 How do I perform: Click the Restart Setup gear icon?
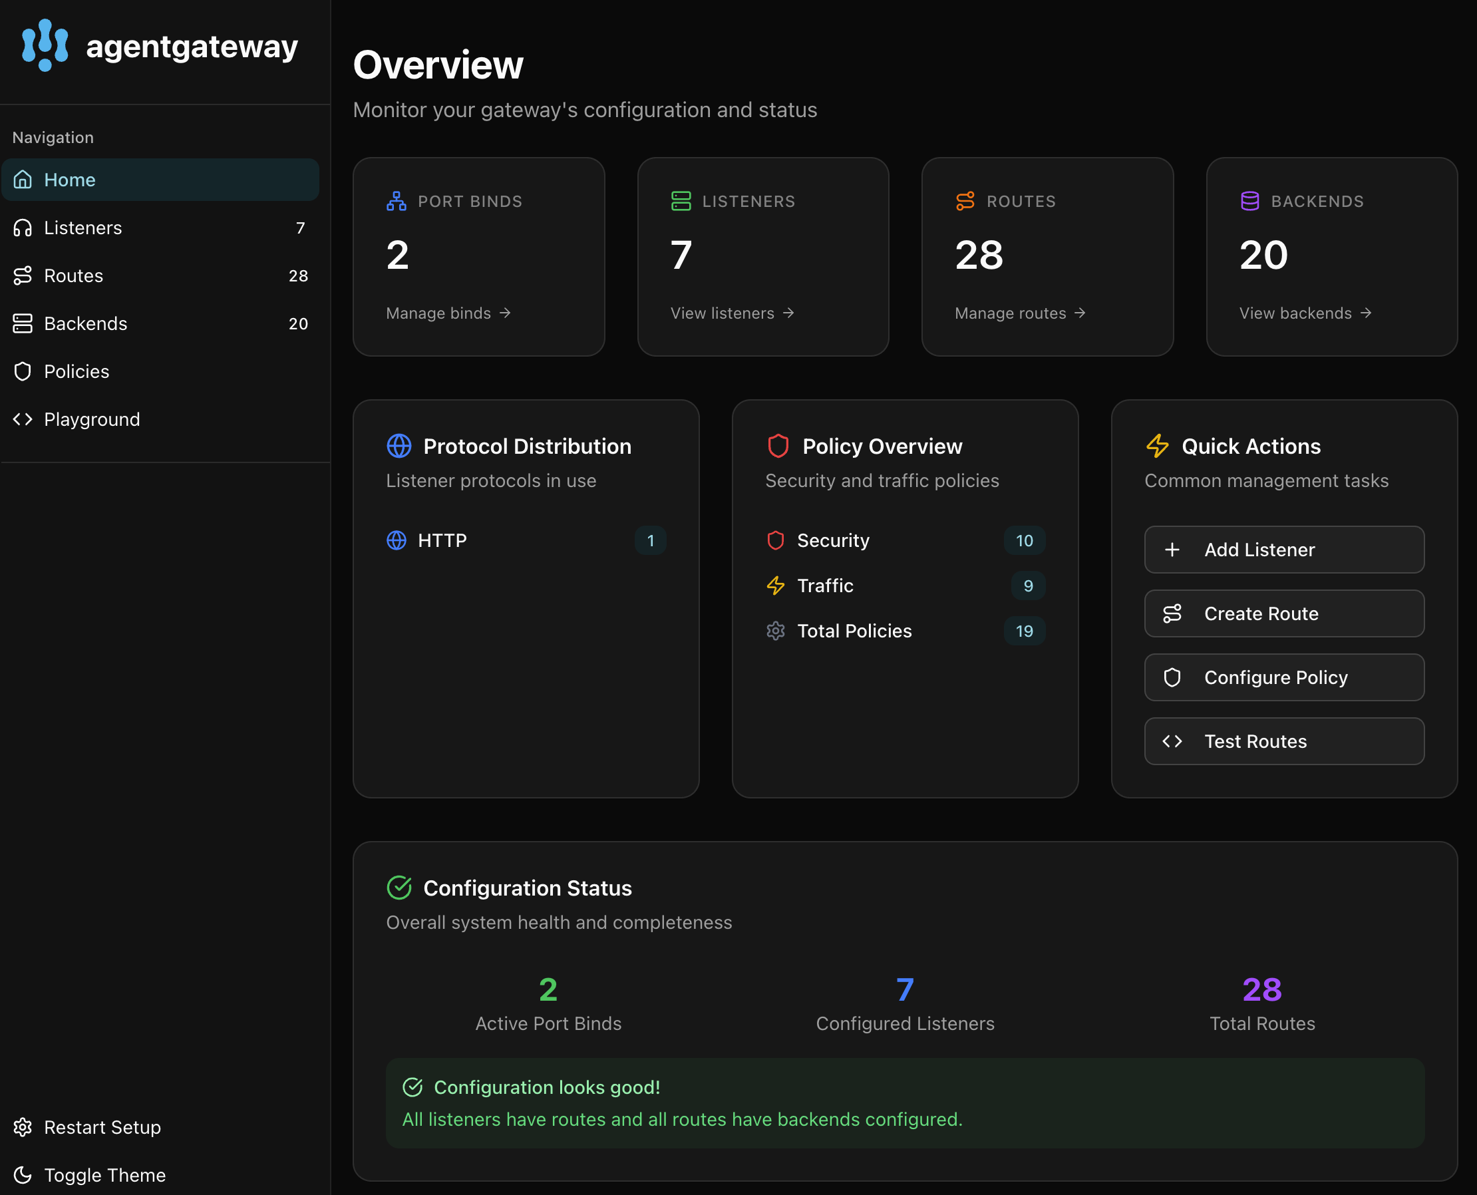tap(23, 1127)
